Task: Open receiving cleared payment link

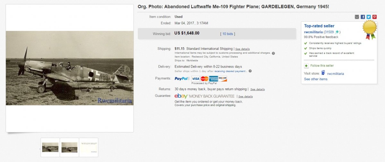Action: click(229, 71)
